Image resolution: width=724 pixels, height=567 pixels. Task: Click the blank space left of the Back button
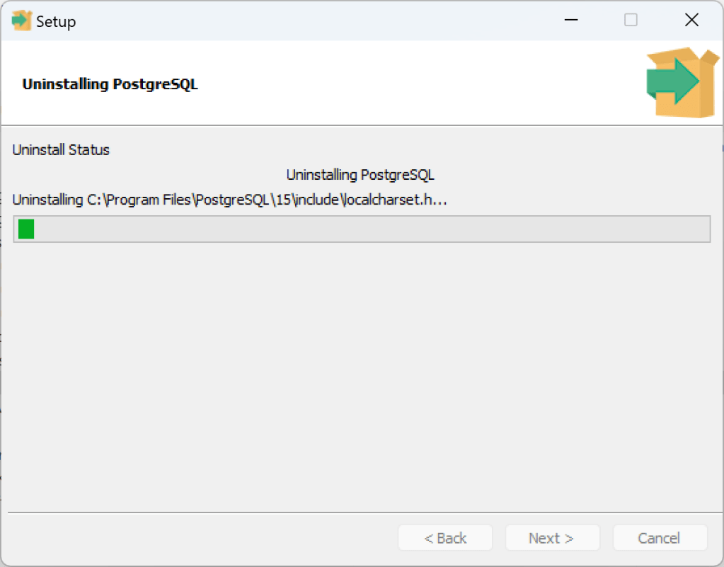tap(198, 538)
